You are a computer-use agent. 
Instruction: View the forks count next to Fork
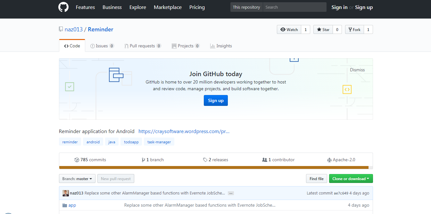[x=368, y=29]
